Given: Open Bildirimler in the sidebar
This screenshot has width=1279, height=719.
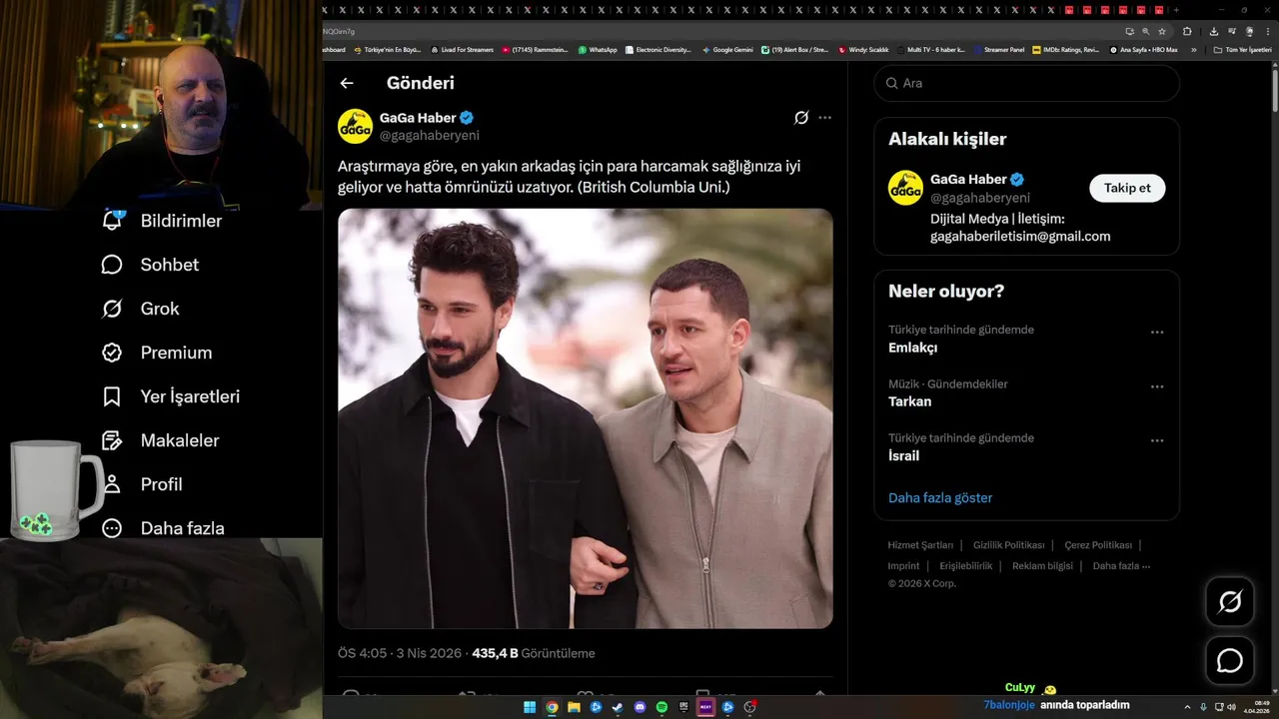Looking at the screenshot, I should 162,221.
